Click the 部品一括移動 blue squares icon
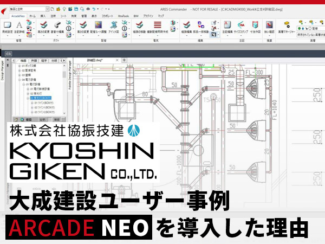Image resolution: width=325 pixels, height=244 pixels. click(200, 25)
